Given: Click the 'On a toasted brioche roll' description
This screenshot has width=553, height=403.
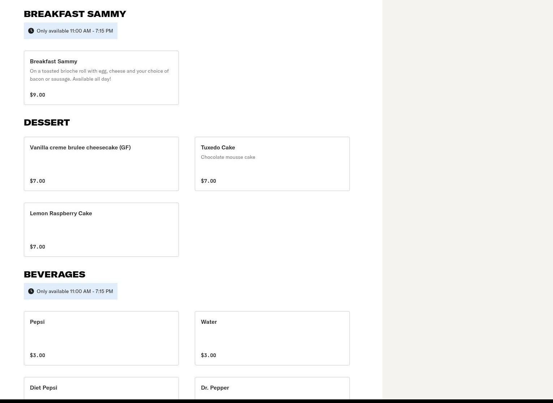Looking at the screenshot, I should click(99, 75).
